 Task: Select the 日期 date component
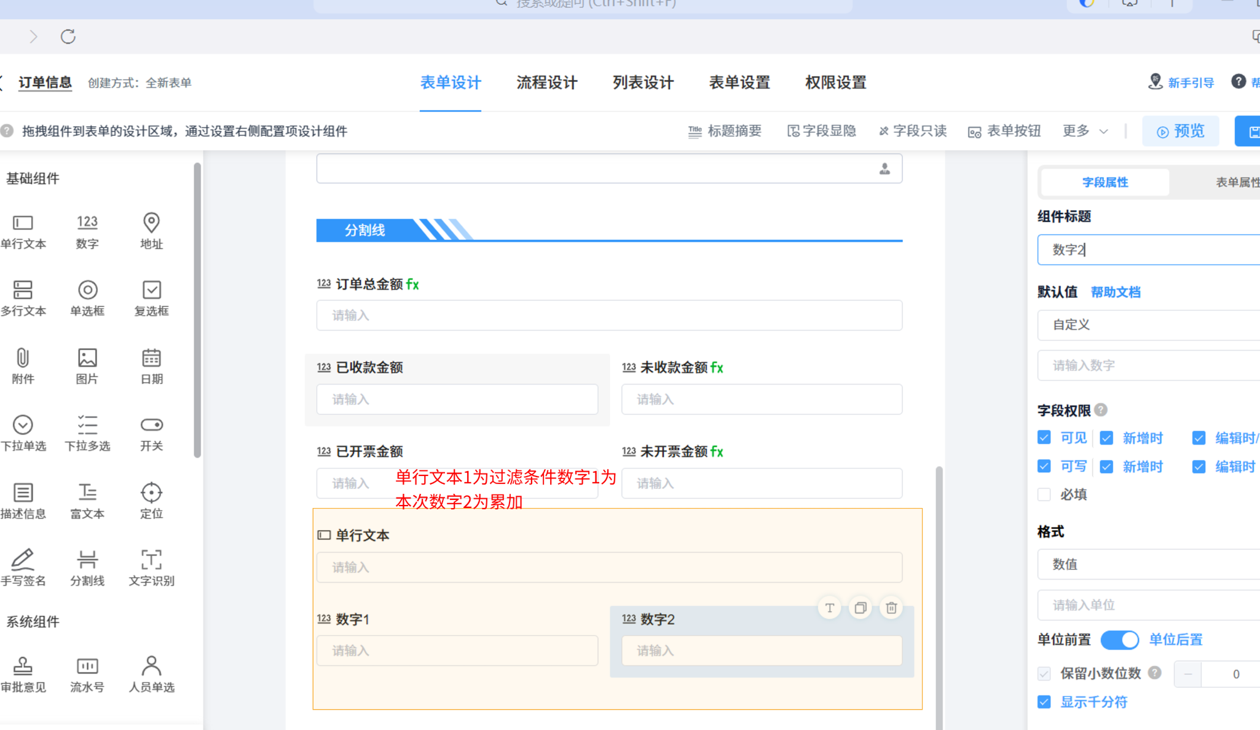coord(151,366)
